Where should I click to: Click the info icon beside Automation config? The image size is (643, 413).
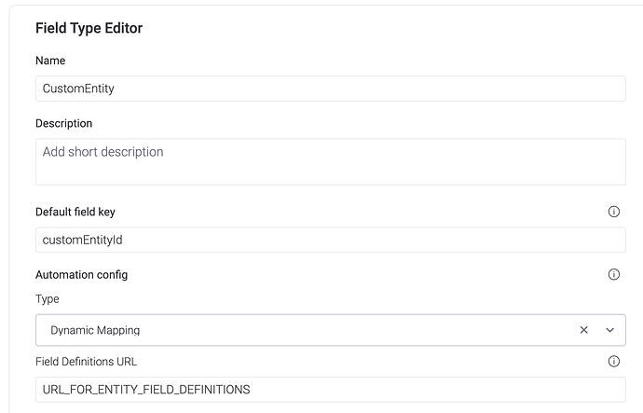pyautogui.click(x=613, y=275)
